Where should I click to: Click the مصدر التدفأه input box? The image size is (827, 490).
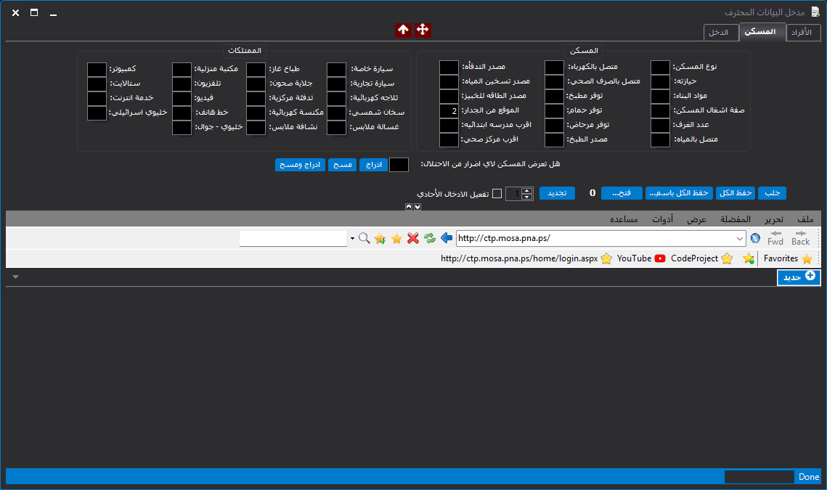tap(449, 67)
